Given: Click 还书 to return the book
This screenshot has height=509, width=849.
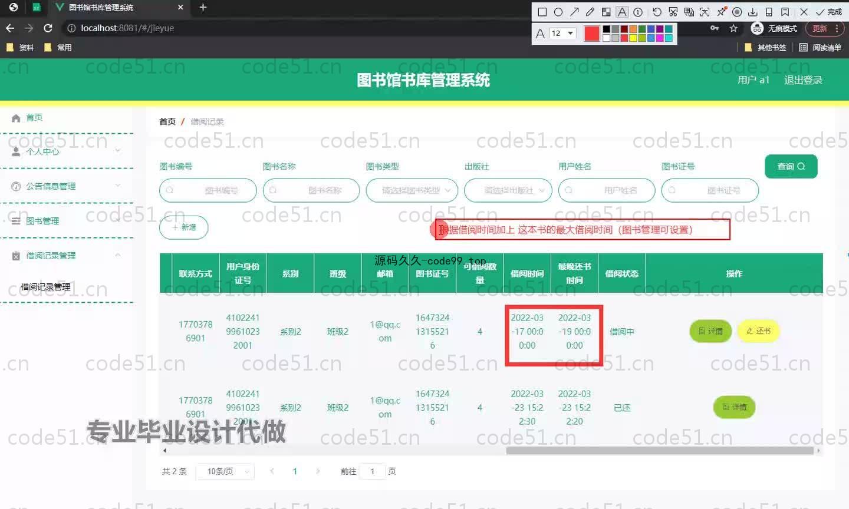Looking at the screenshot, I should [x=758, y=331].
